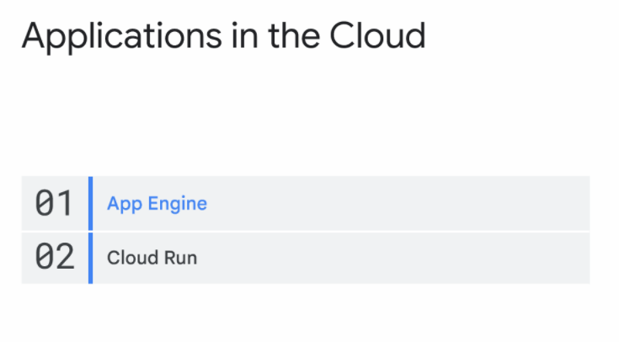
Task: Click white divider between the two rows
Action: coord(306,232)
